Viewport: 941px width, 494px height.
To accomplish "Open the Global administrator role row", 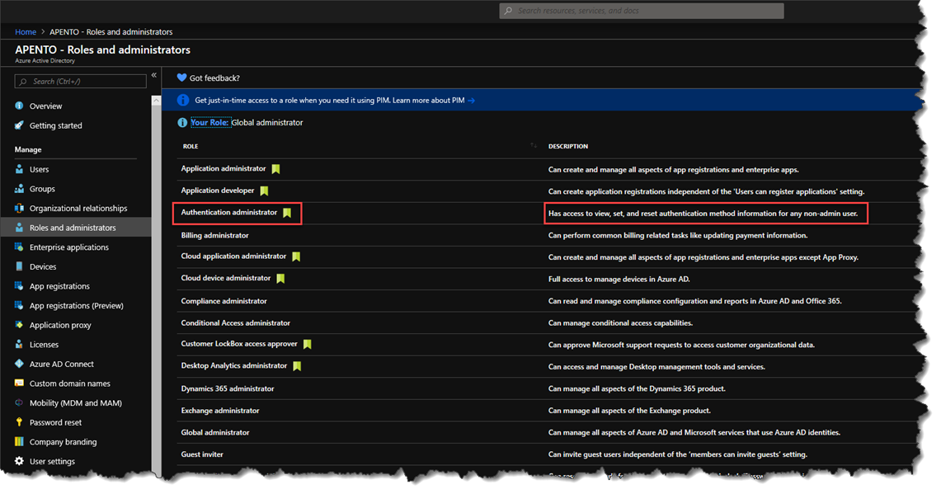I will [x=548, y=432].
